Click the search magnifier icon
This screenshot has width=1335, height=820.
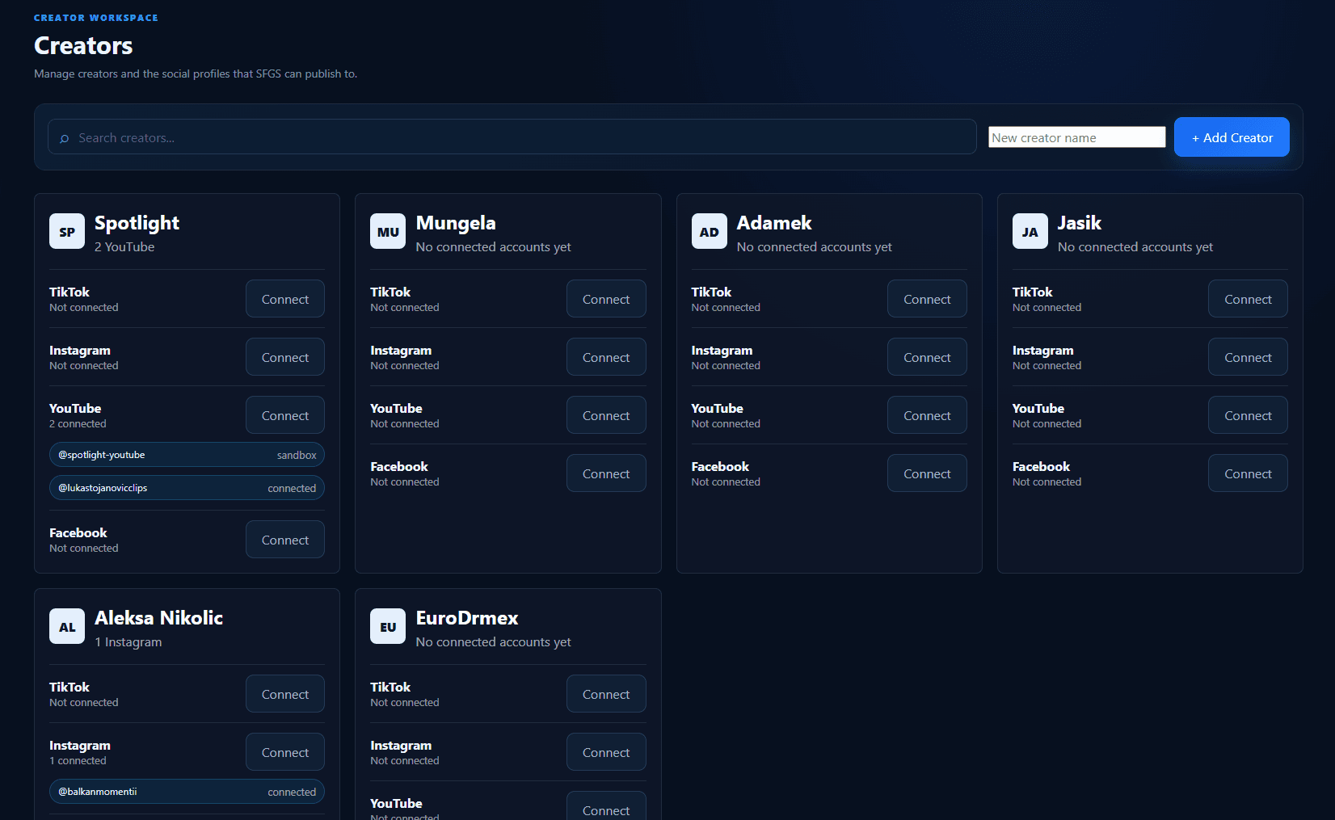tap(65, 138)
